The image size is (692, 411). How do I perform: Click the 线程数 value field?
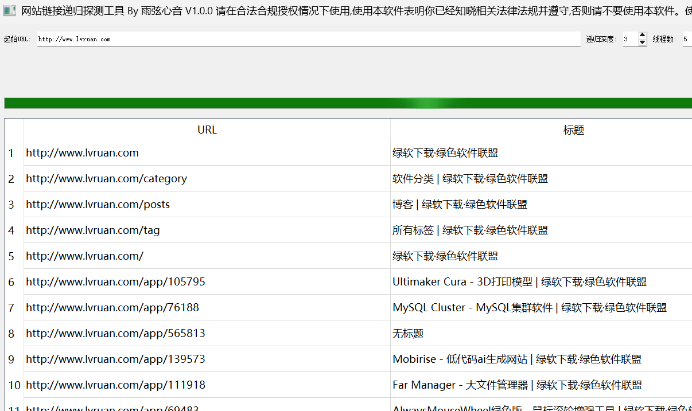(x=686, y=40)
